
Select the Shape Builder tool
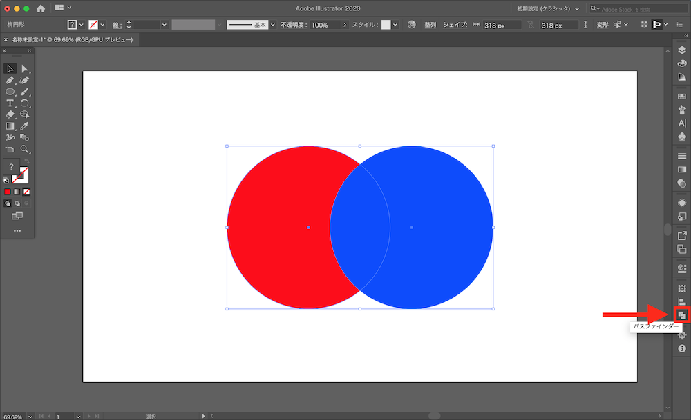[x=25, y=114]
